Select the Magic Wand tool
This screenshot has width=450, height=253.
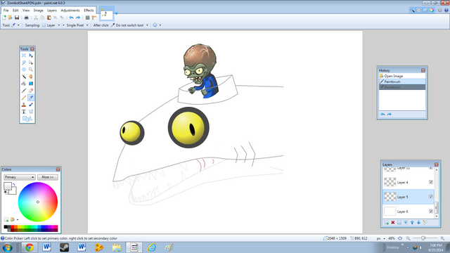tap(24, 77)
